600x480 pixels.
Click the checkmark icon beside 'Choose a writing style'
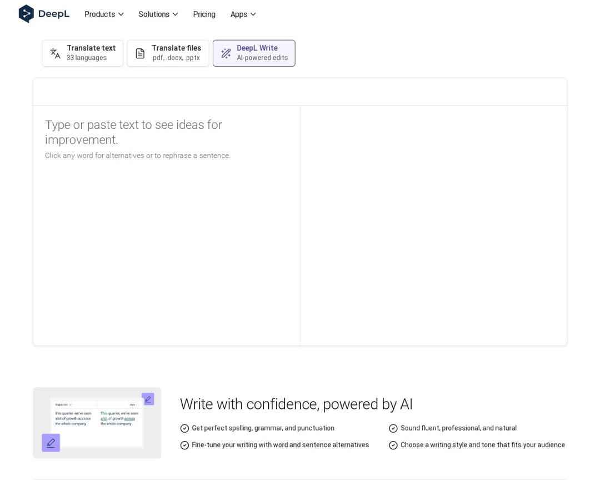(393, 445)
